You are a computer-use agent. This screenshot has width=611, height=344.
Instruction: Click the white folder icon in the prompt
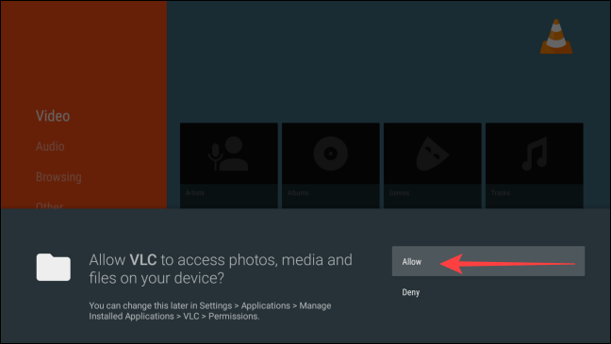tap(54, 267)
